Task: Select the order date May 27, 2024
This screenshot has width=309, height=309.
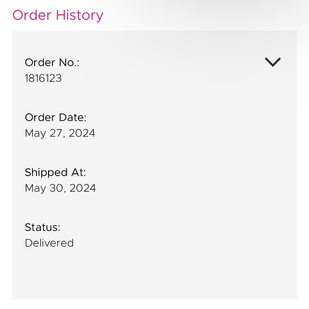Action: (60, 133)
